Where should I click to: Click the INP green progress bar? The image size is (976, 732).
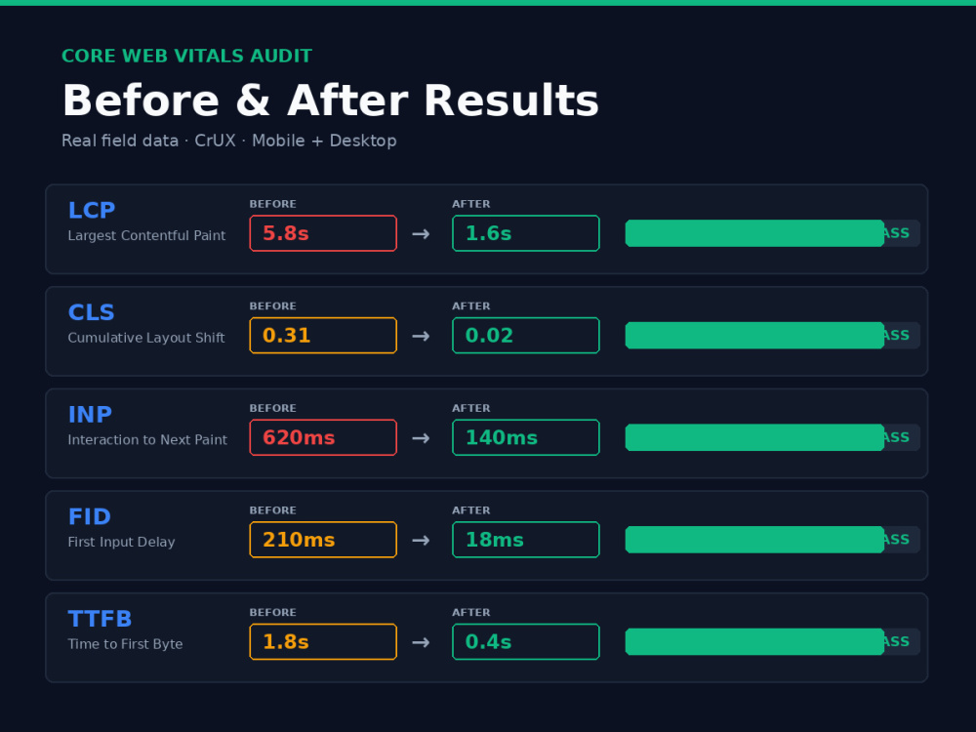(x=754, y=437)
